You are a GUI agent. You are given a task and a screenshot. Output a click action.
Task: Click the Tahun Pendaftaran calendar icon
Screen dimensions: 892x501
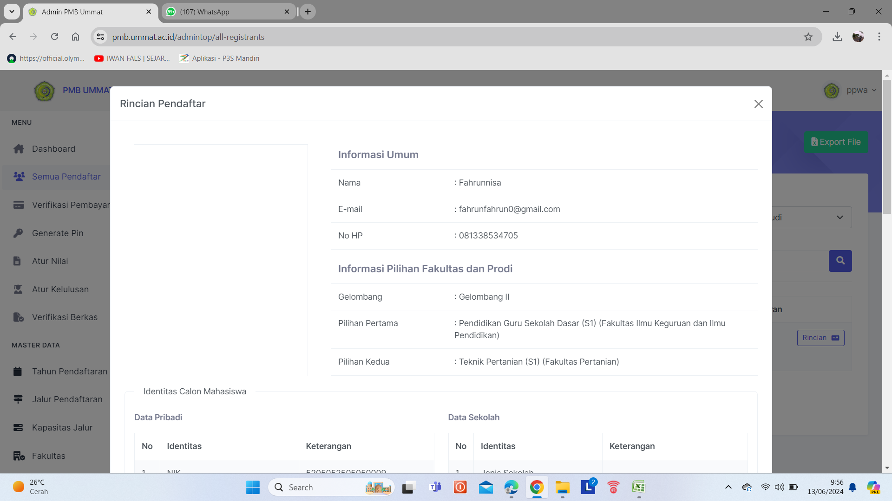18,372
